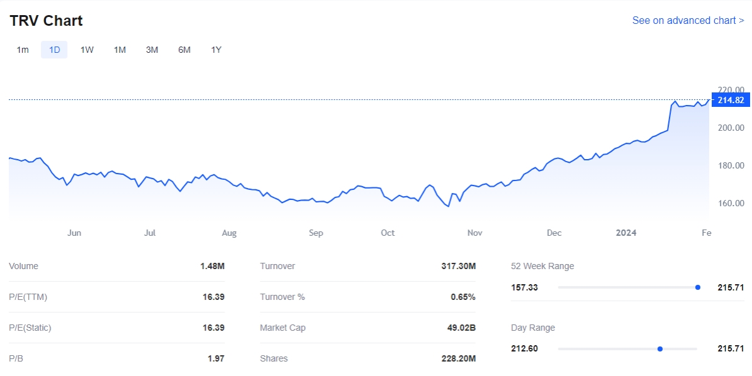This screenshot has width=752, height=376.
Task: Select the 6M timeframe tab
Action: (x=184, y=50)
